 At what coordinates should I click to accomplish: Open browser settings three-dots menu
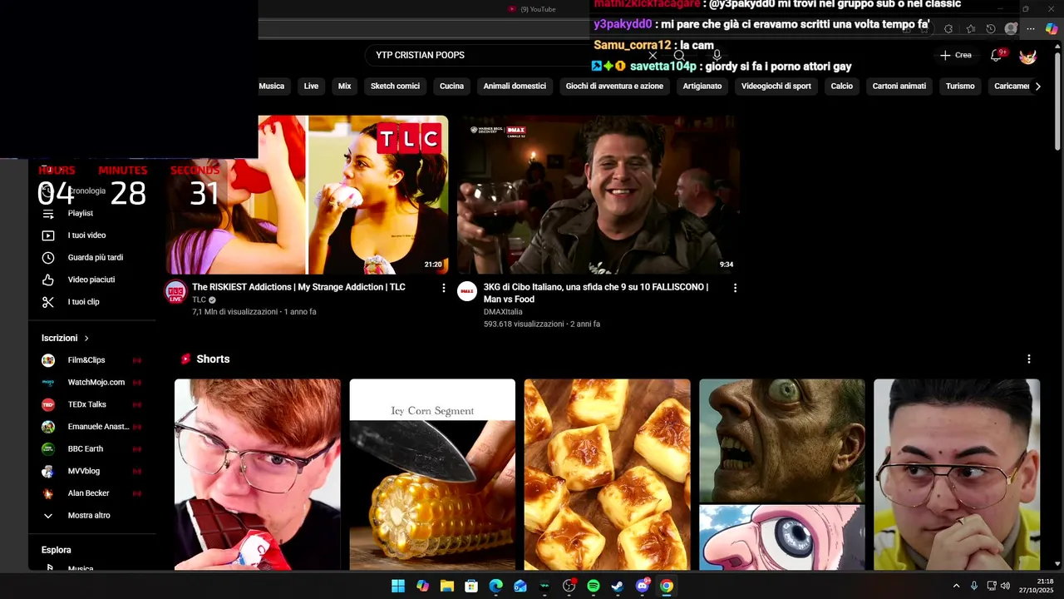(1031, 29)
